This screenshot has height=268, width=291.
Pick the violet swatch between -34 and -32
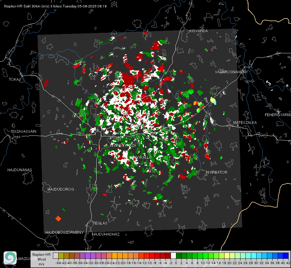pos(88,255)
